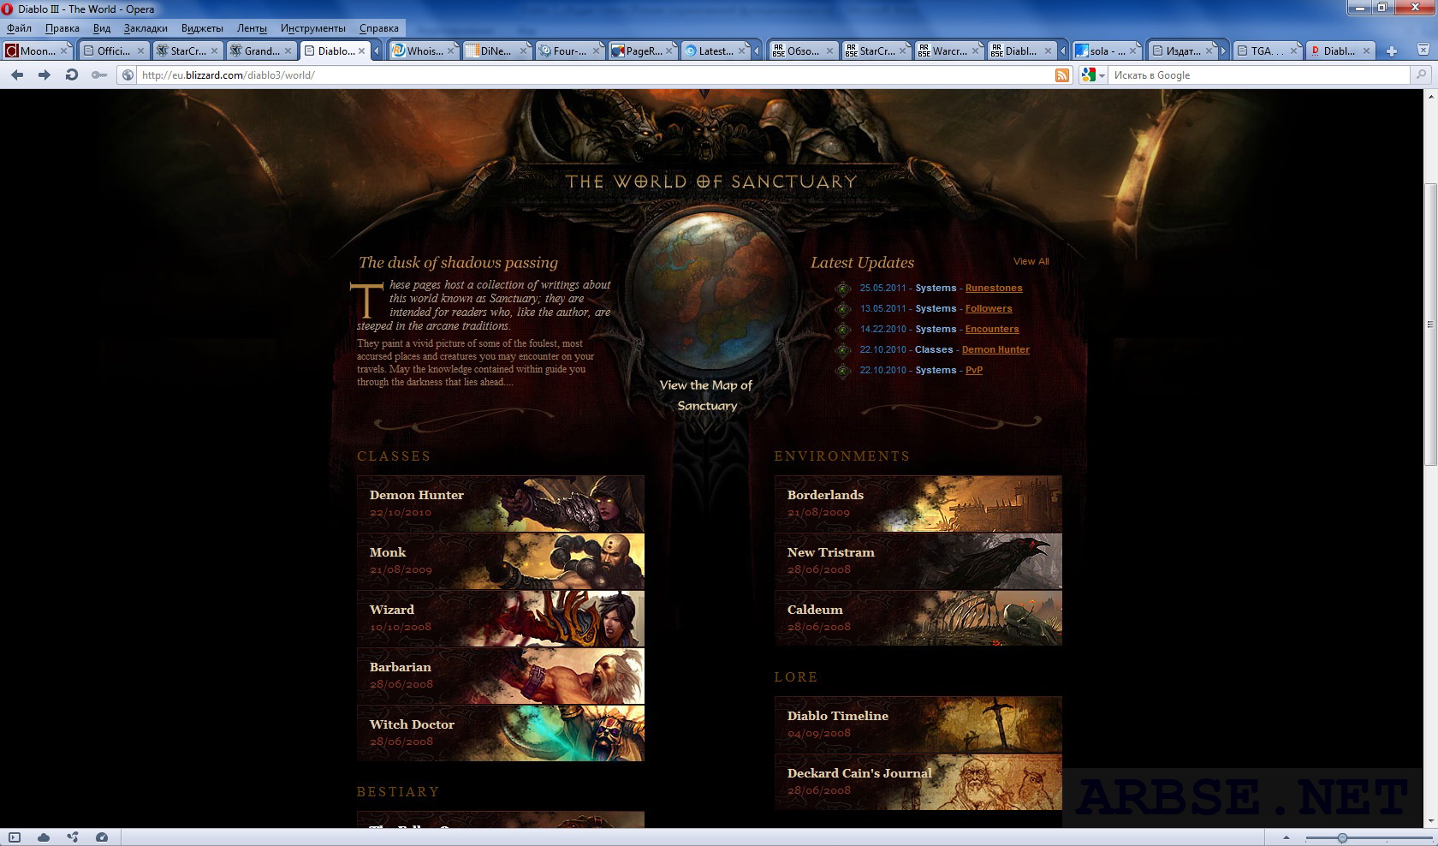1438x846 pixels.
Task: Close the Whois... tab
Action: coord(450,51)
